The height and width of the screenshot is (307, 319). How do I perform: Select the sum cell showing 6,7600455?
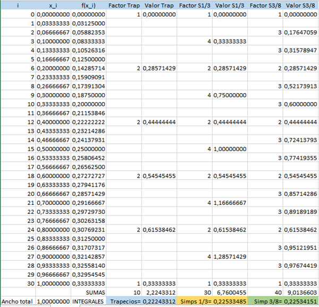(230, 293)
